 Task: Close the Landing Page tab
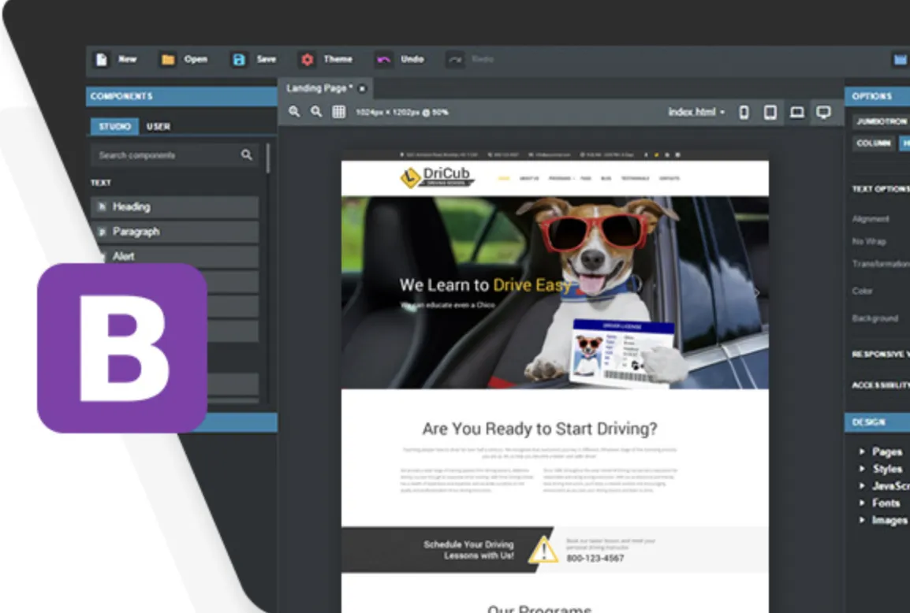(362, 89)
